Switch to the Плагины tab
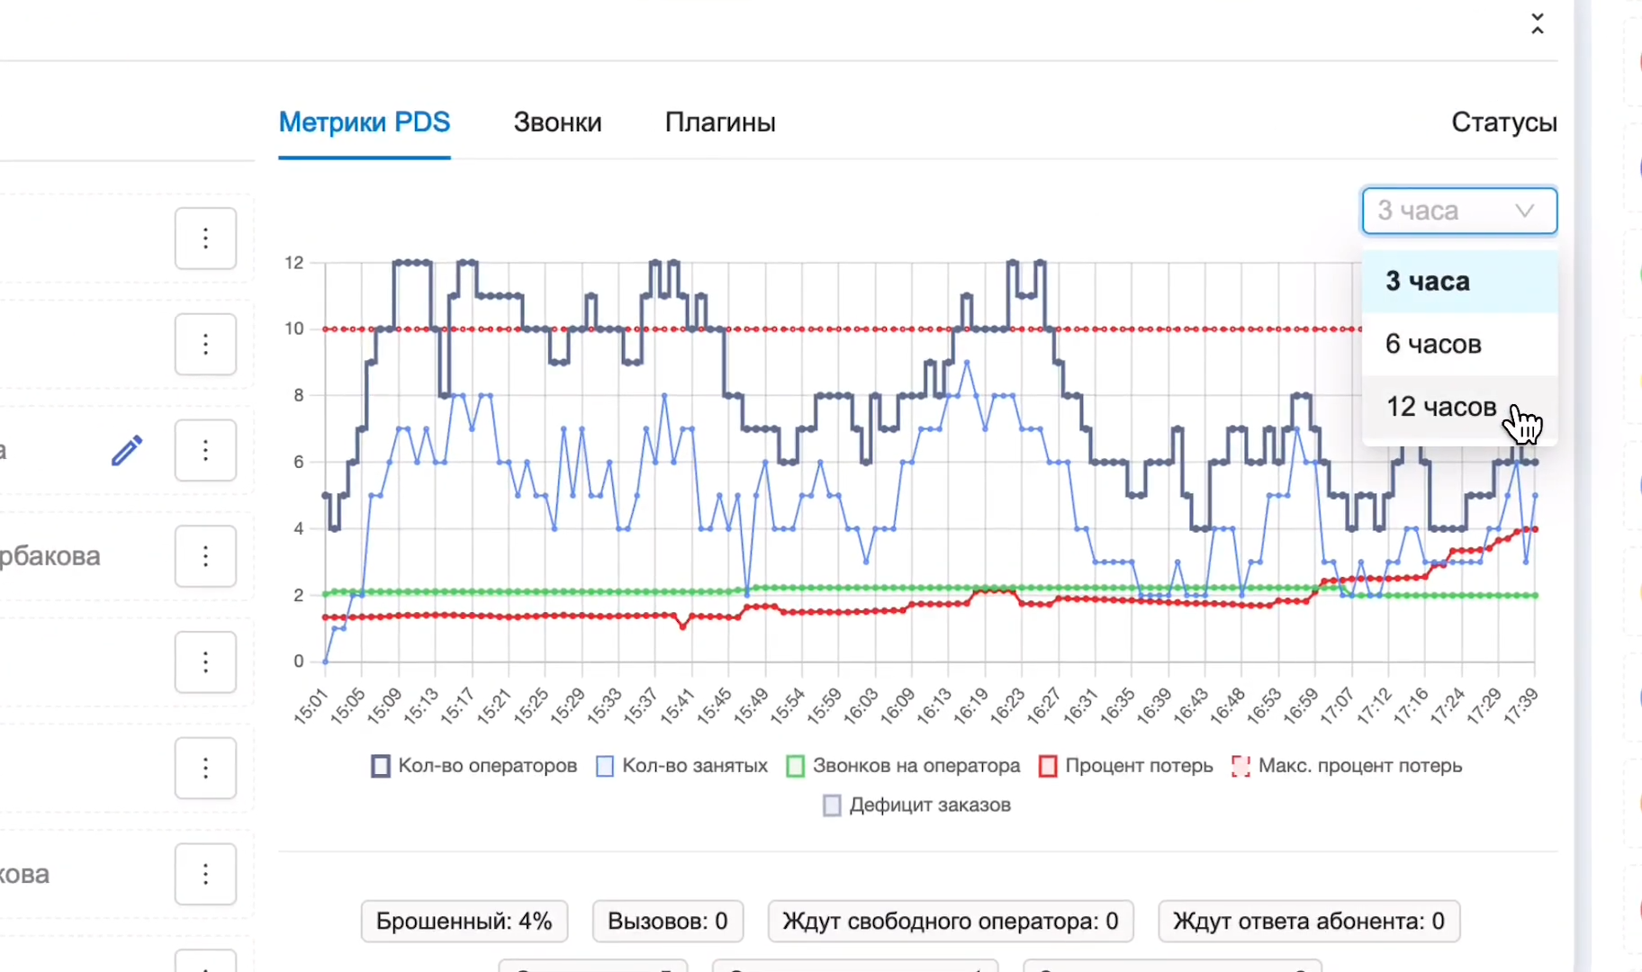Image resolution: width=1642 pixels, height=972 pixels. click(720, 122)
